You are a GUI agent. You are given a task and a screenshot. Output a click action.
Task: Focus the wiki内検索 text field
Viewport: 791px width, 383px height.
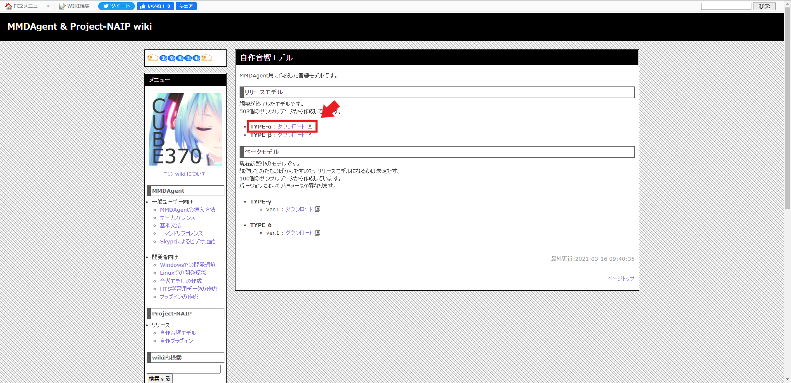click(x=184, y=369)
